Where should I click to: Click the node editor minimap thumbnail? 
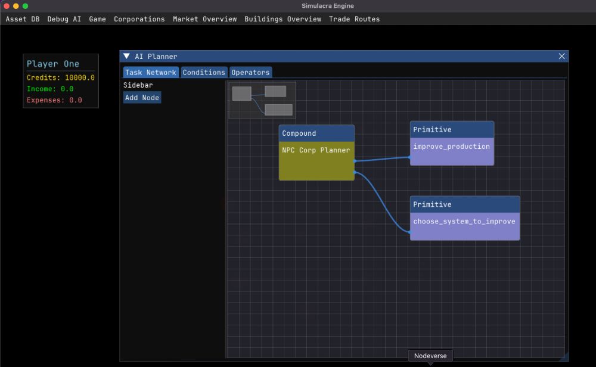[x=262, y=100]
